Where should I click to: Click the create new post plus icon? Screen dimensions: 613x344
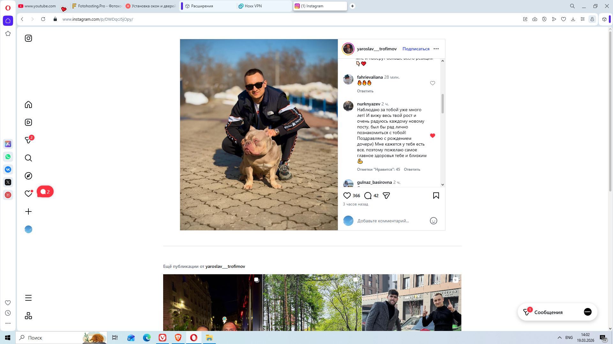(x=28, y=211)
